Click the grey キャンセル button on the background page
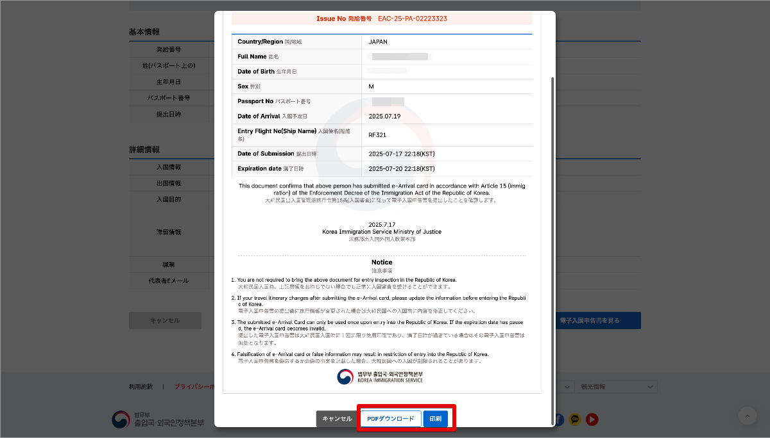The height and width of the screenshot is (438, 770). tap(165, 320)
